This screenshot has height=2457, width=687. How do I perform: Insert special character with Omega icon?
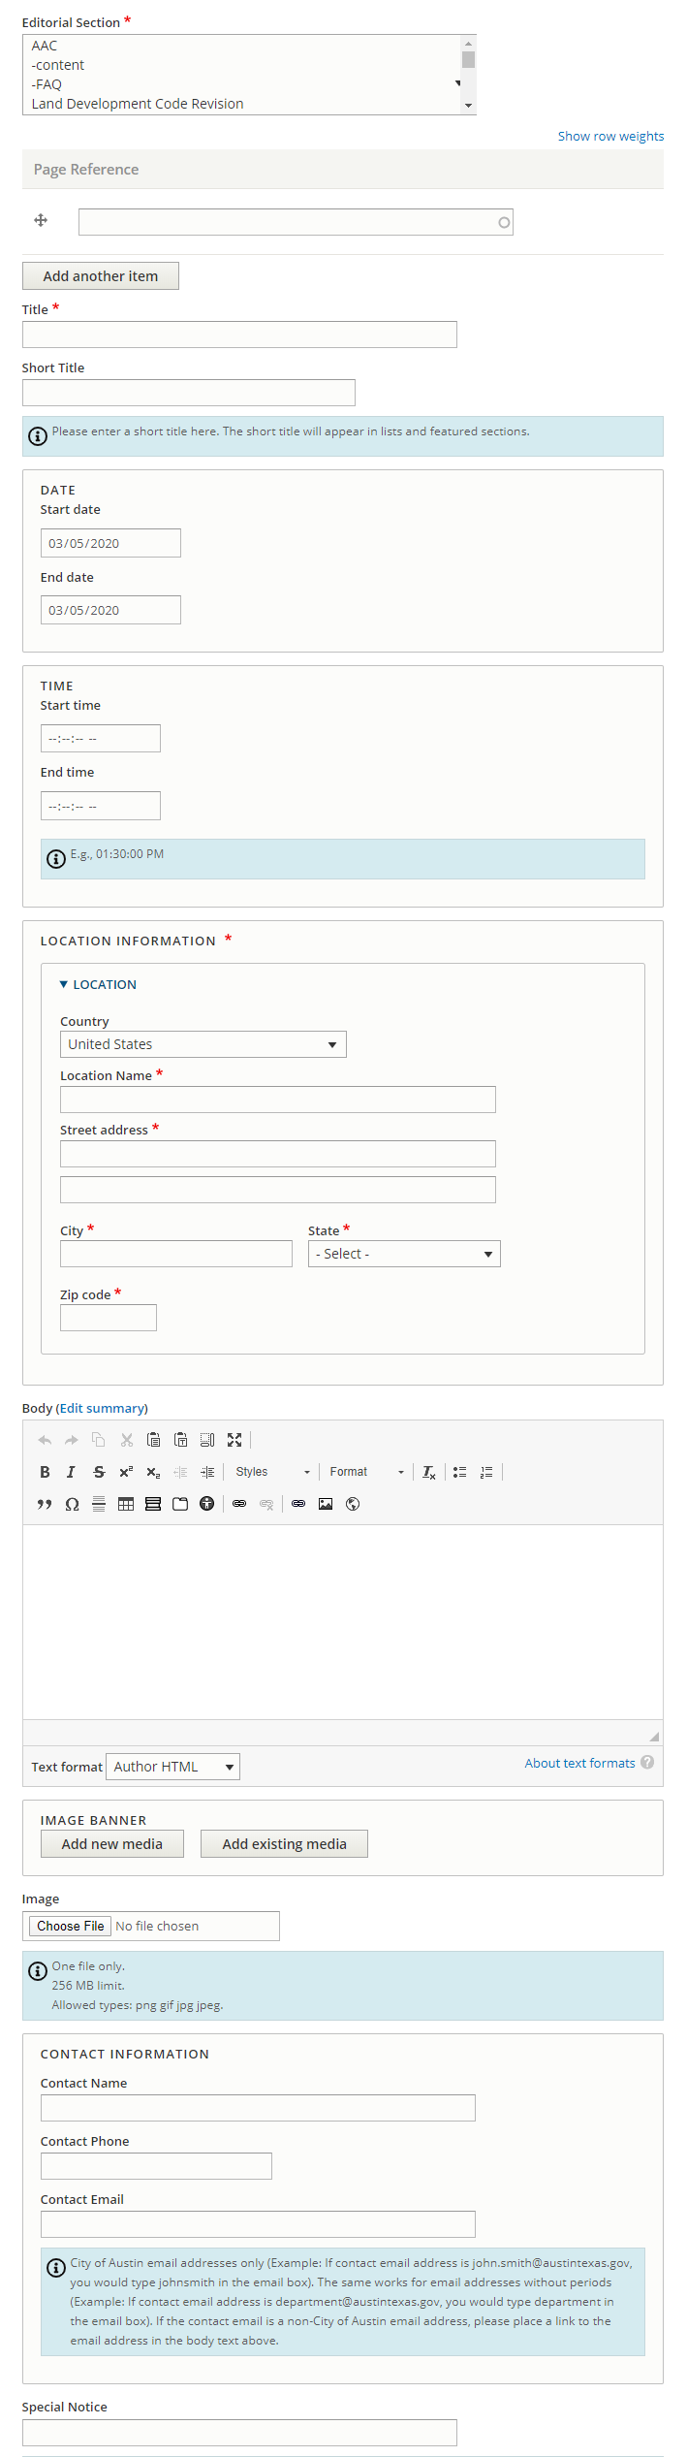tap(72, 1504)
